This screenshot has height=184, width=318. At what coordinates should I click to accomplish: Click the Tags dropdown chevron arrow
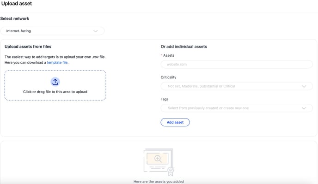point(304,108)
